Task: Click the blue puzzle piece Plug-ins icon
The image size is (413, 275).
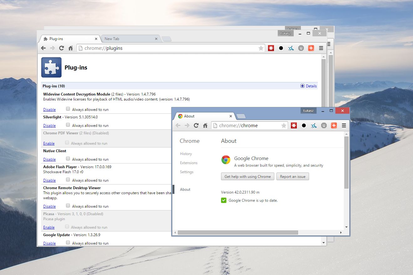Action: tap(51, 67)
